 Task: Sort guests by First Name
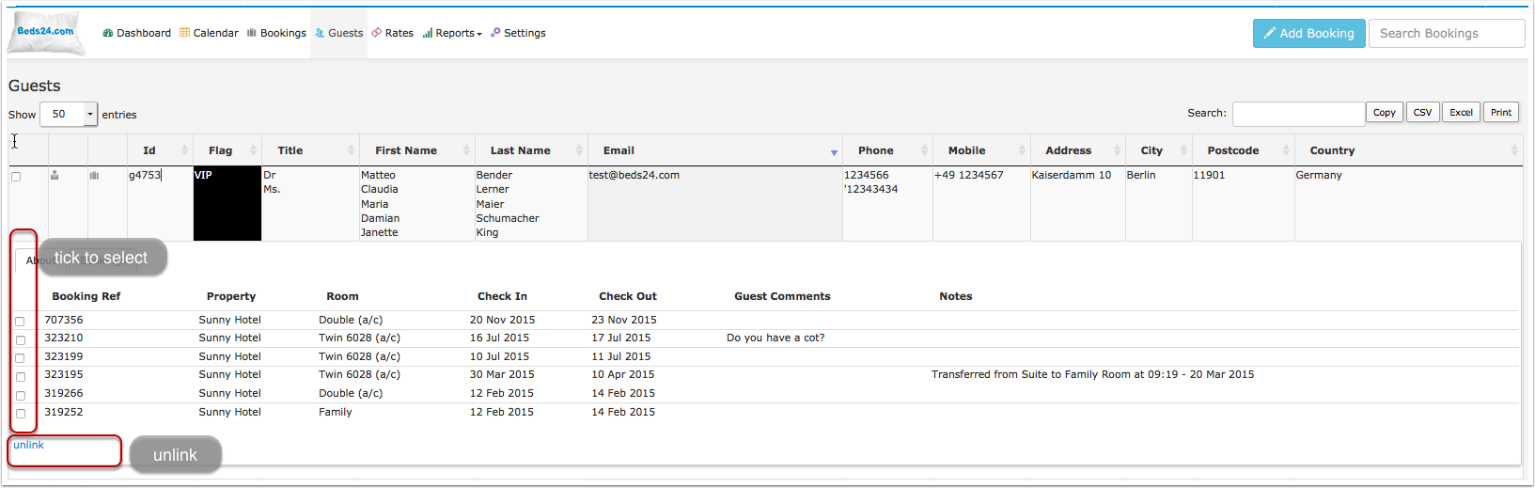click(416, 150)
